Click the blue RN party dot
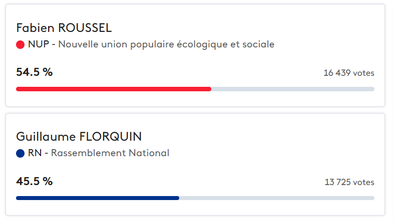 pos(20,154)
